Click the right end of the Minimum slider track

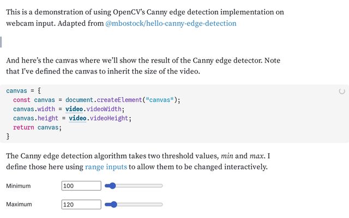click(161, 186)
